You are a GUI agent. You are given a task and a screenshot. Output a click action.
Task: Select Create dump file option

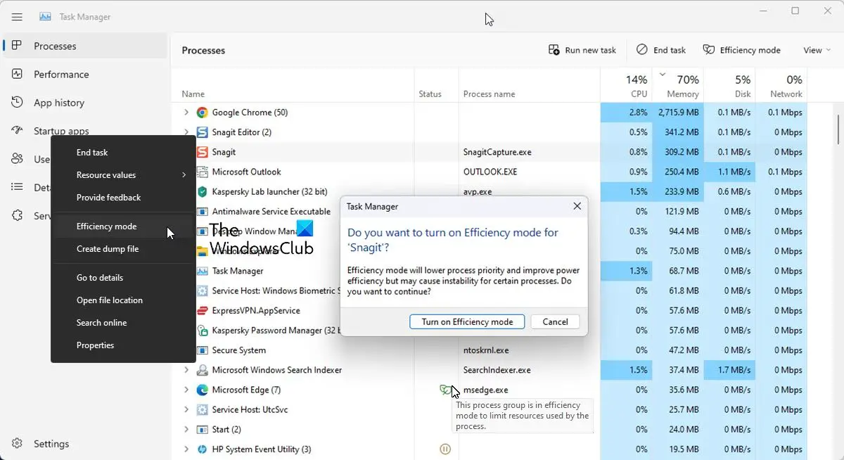[123, 249]
